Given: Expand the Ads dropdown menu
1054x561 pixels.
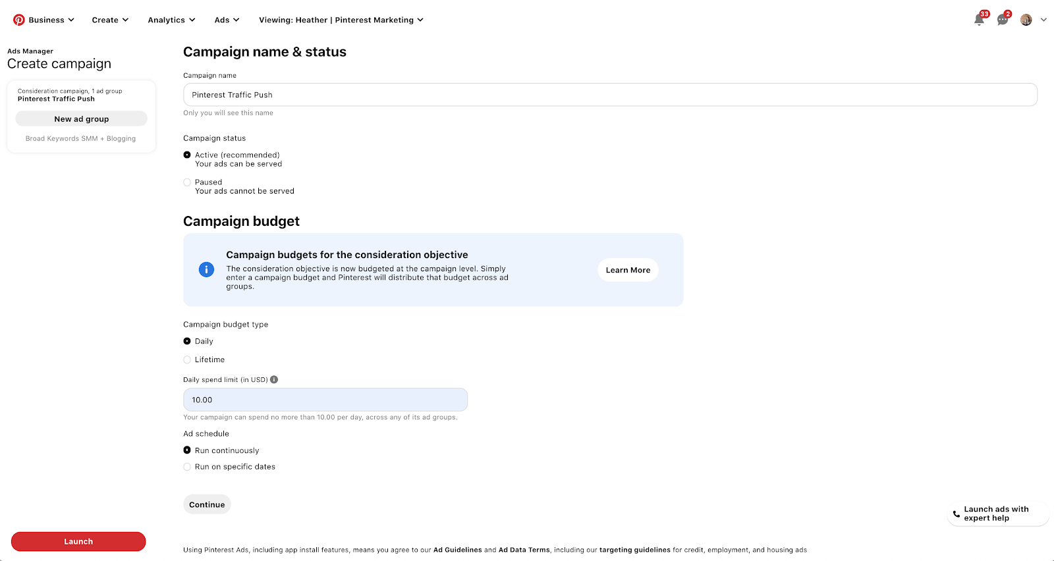Looking at the screenshot, I should 227,20.
